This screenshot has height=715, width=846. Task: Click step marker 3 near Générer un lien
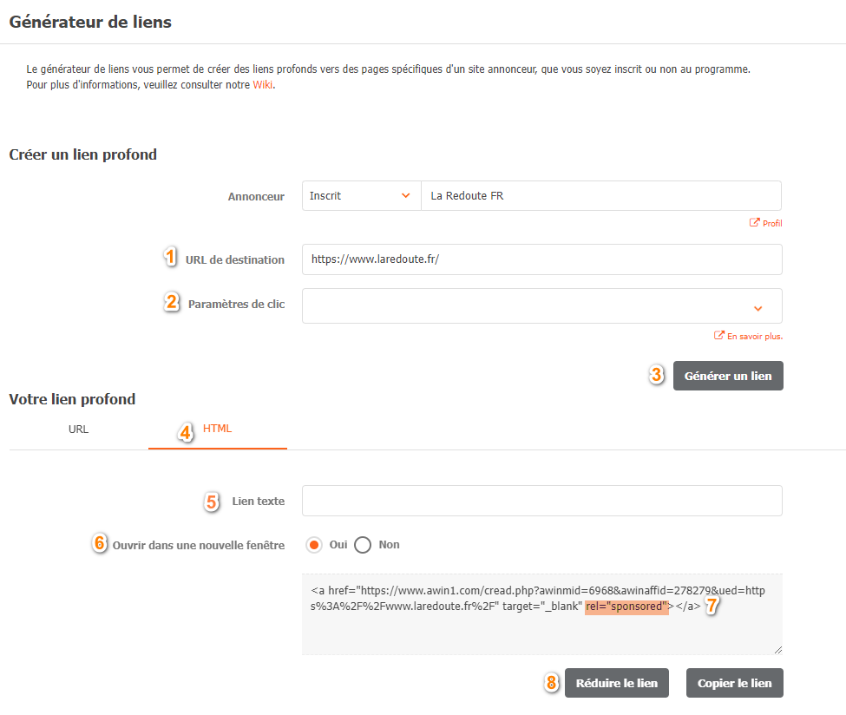coord(657,376)
